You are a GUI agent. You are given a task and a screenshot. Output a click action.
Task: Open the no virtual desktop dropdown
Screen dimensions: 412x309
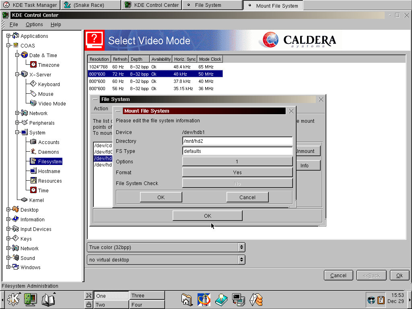tap(166, 260)
